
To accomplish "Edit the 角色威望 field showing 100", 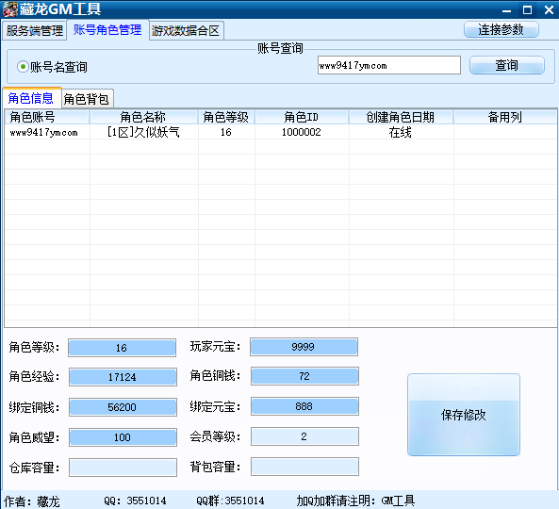I will [x=123, y=437].
